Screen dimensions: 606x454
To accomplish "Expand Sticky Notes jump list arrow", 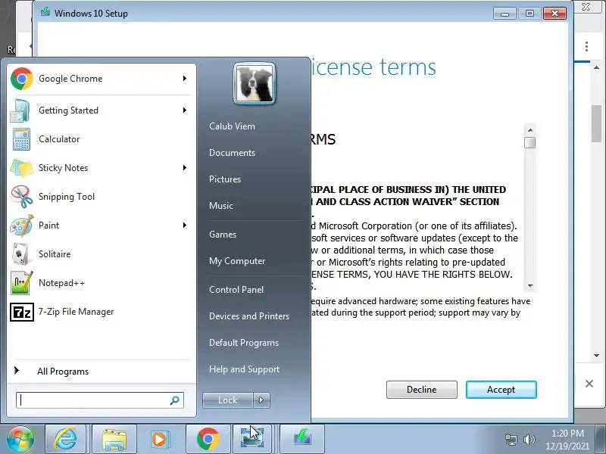I will [x=185, y=167].
